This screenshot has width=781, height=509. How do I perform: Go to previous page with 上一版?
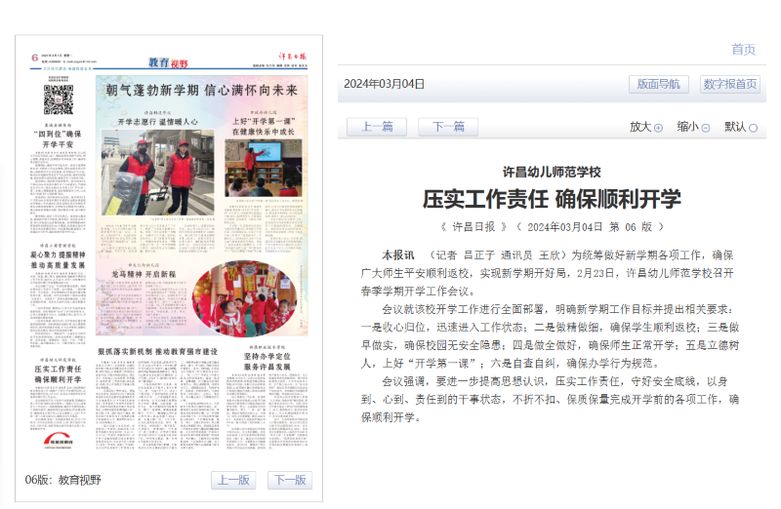233,480
